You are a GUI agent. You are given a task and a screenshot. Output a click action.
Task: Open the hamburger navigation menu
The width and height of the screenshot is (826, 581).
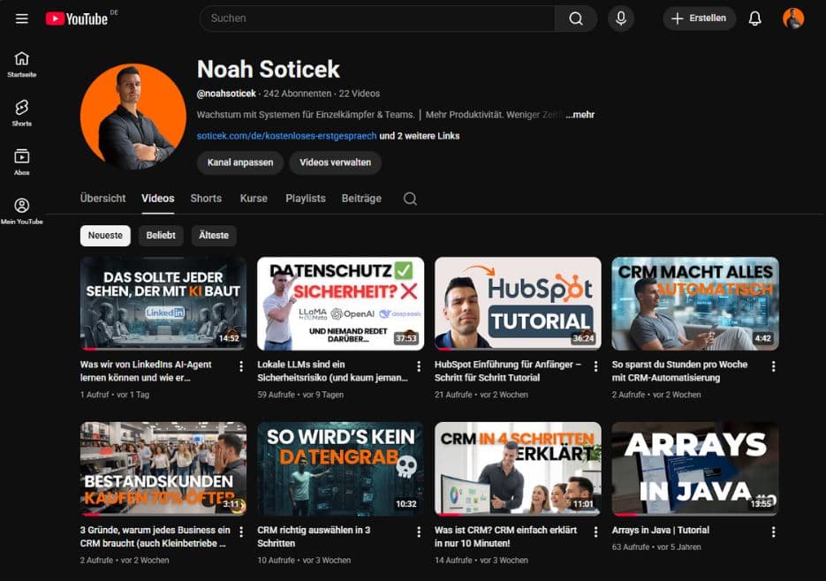(x=21, y=18)
